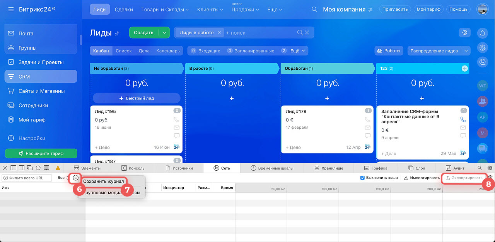495x242 pixels.
Task: Open the inspector settings gear
Action: tap(490, 168)
